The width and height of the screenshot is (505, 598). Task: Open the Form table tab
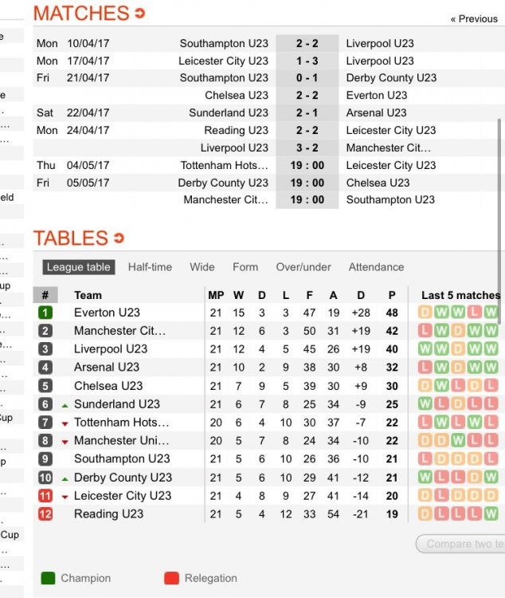click(245, 267)
